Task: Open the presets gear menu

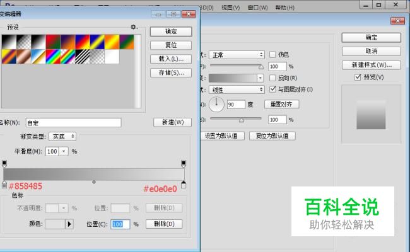Action: 133,27
